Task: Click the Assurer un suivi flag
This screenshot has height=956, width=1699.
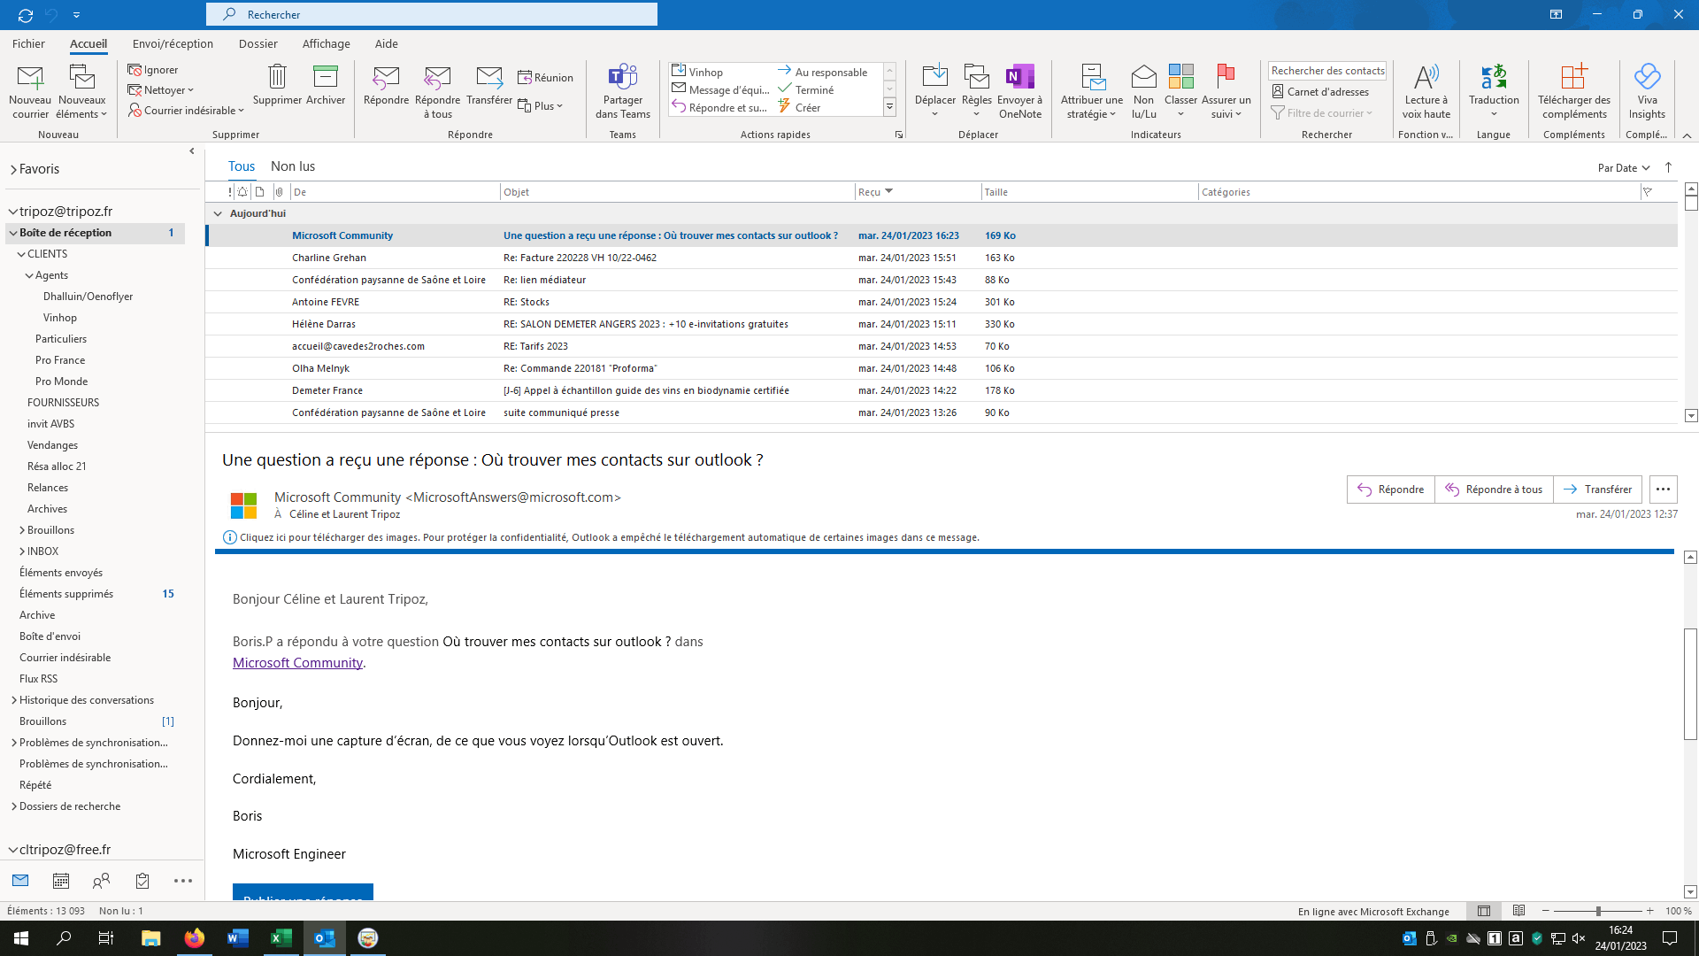Action: pos(1226,77)
